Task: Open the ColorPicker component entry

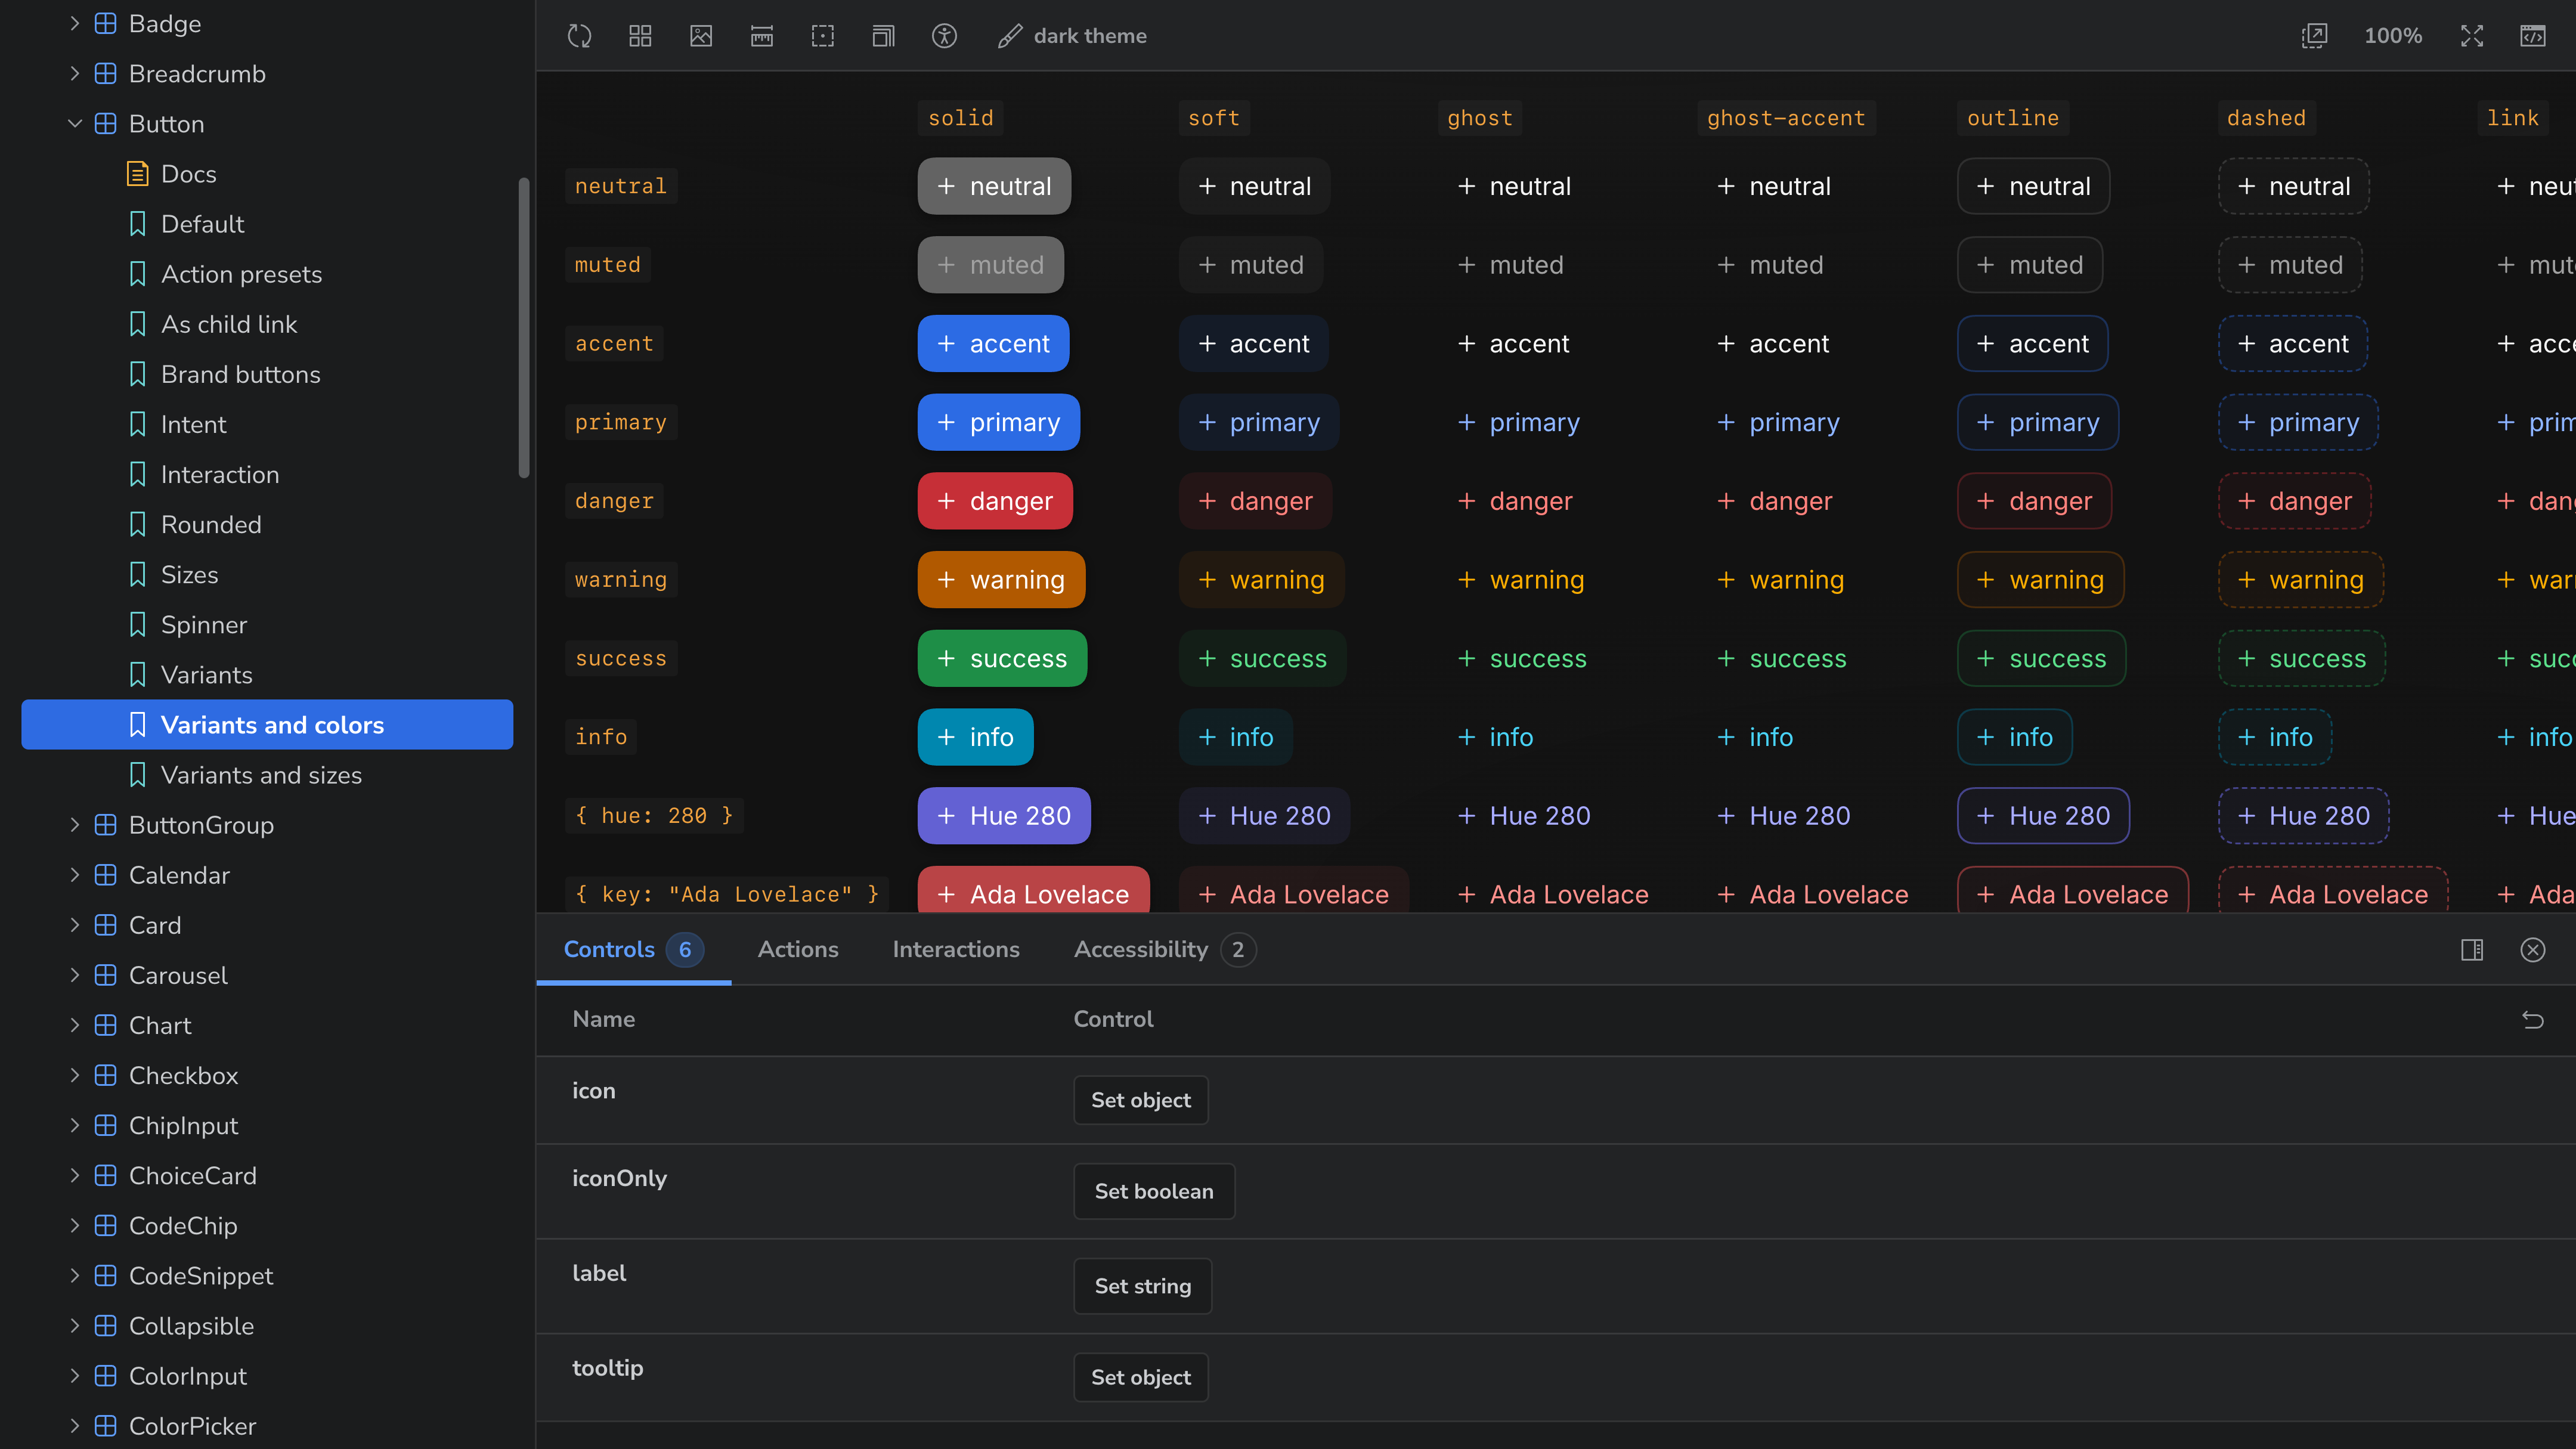Action: point(267,1426)
